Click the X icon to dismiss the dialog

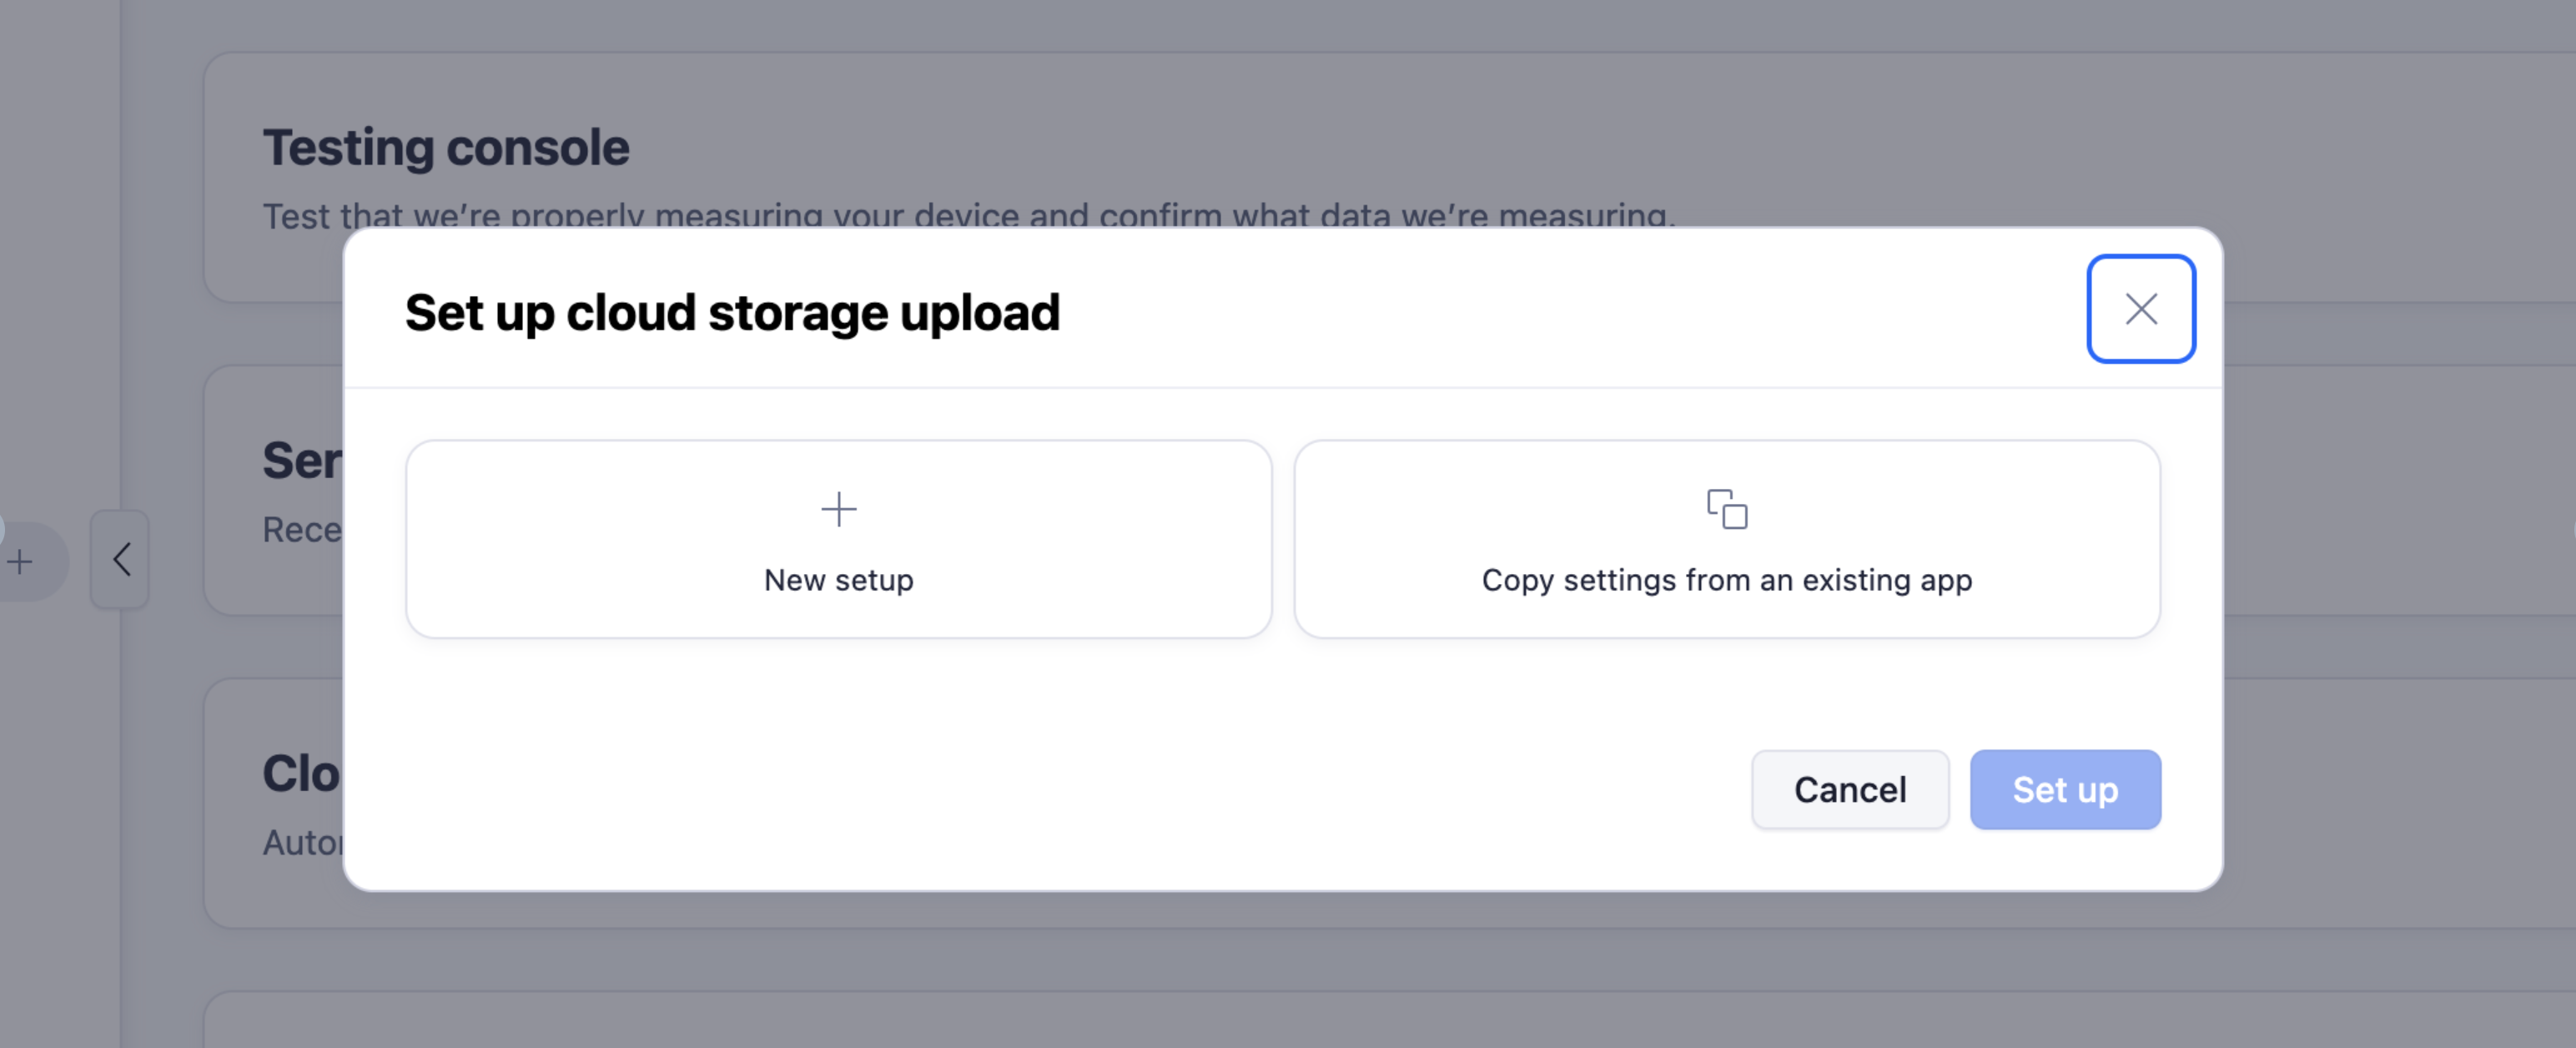[x=2141, y=309]
